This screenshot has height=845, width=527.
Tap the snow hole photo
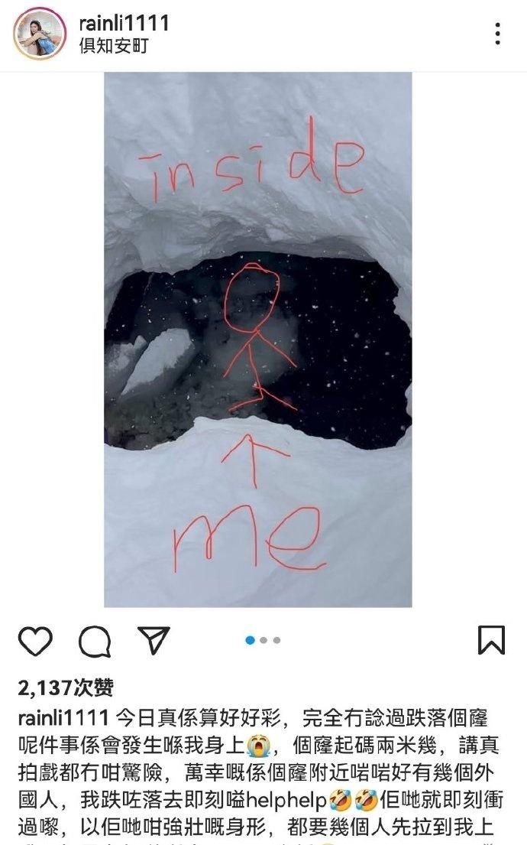(258, 340)
